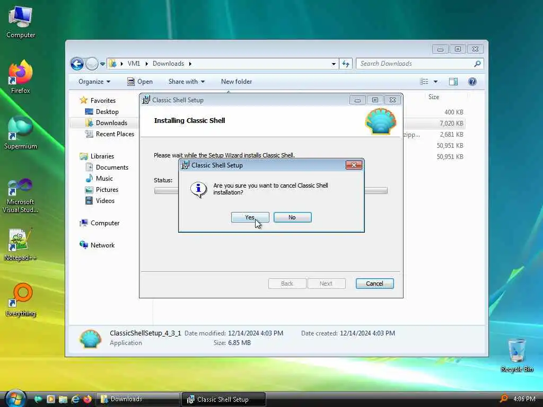The image size is (543, 407).
Task: Open the Recycle Bin on desktop
Action: point(516,355)
